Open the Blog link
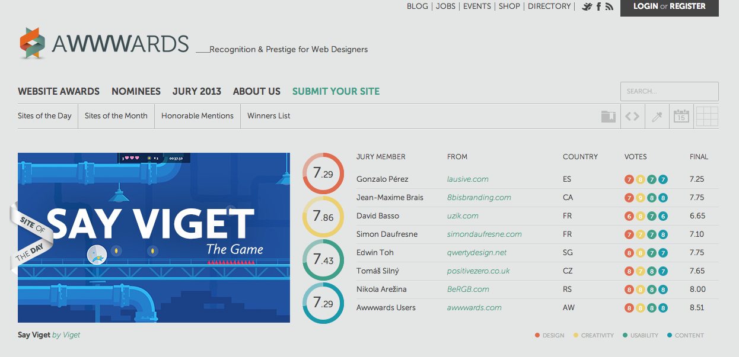The width and height of the screenshot is (739, 357). pos(417,7)
